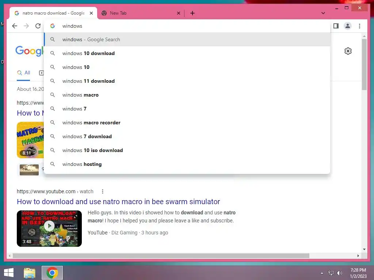Open Chrome side panel
This screenshot has width=374, height=280.
click(336, 26)
